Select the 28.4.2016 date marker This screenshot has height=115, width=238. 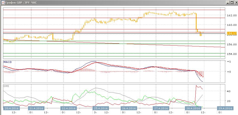click(x=193, y=108)
